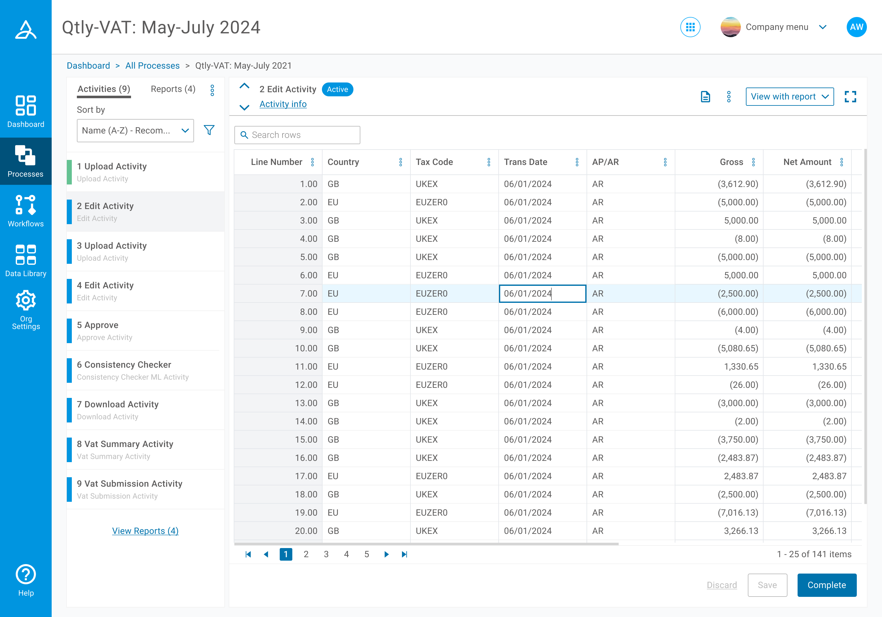Go to the last page arrow
This screenshot has width=882, height=617.
click(404, 554)
